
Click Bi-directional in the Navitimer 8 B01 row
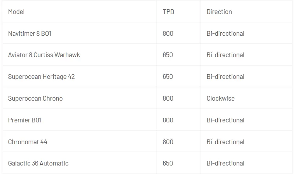[225, 33]
